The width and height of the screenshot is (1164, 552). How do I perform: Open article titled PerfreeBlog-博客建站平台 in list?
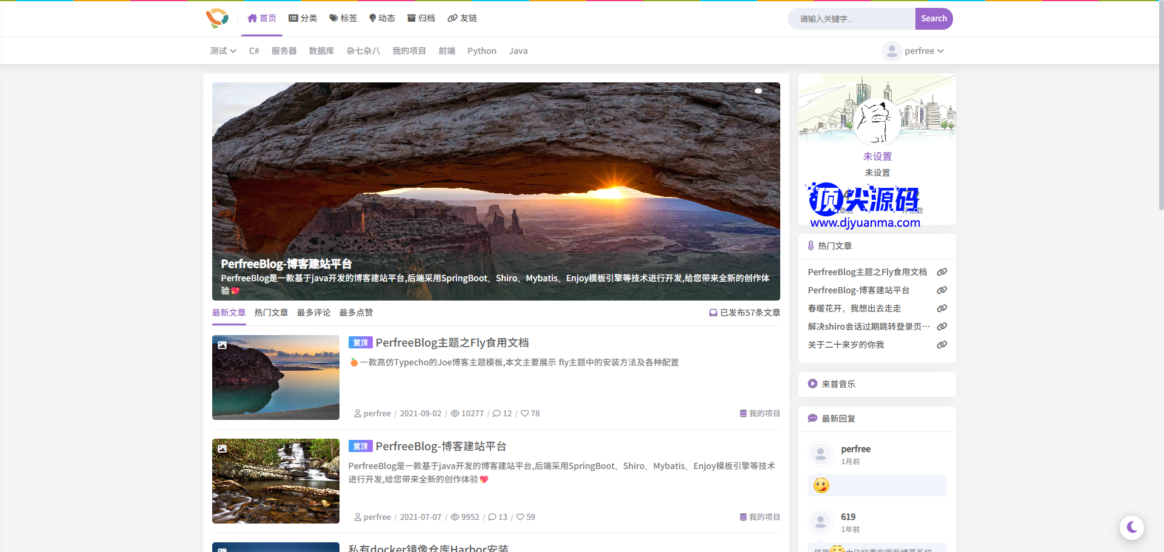(441, 446)
